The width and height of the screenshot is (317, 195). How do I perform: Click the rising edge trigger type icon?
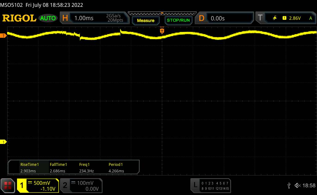click(x=275, y=18)
